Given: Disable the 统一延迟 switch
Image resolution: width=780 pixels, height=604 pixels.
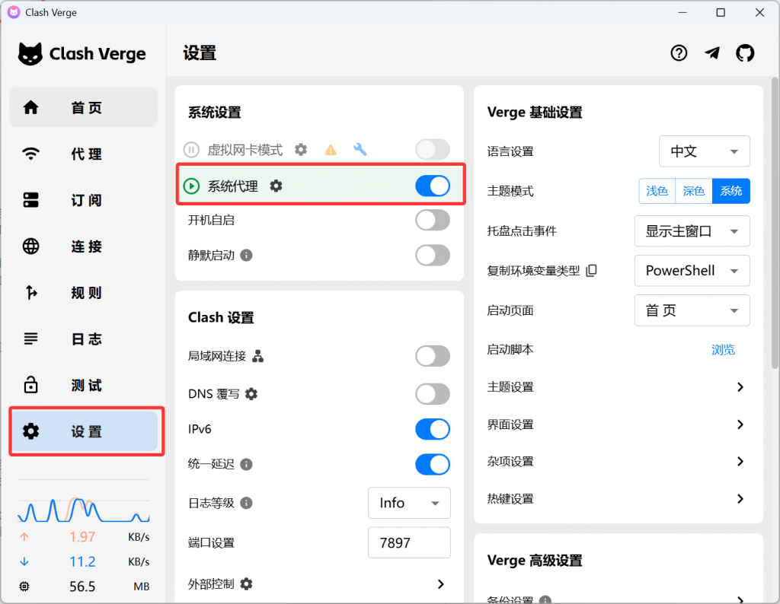Looking at the screenshot, I should pos(433,465).
